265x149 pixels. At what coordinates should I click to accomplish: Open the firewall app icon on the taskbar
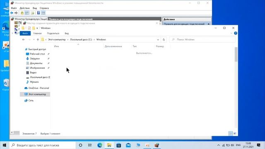(157, 145)
